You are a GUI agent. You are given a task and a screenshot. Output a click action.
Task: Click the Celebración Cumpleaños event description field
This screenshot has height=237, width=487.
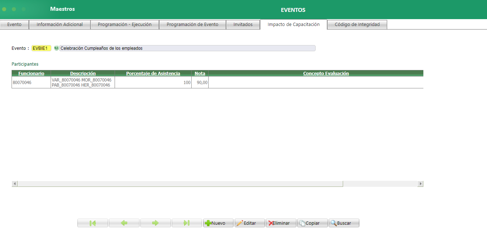tap(187, 48)
